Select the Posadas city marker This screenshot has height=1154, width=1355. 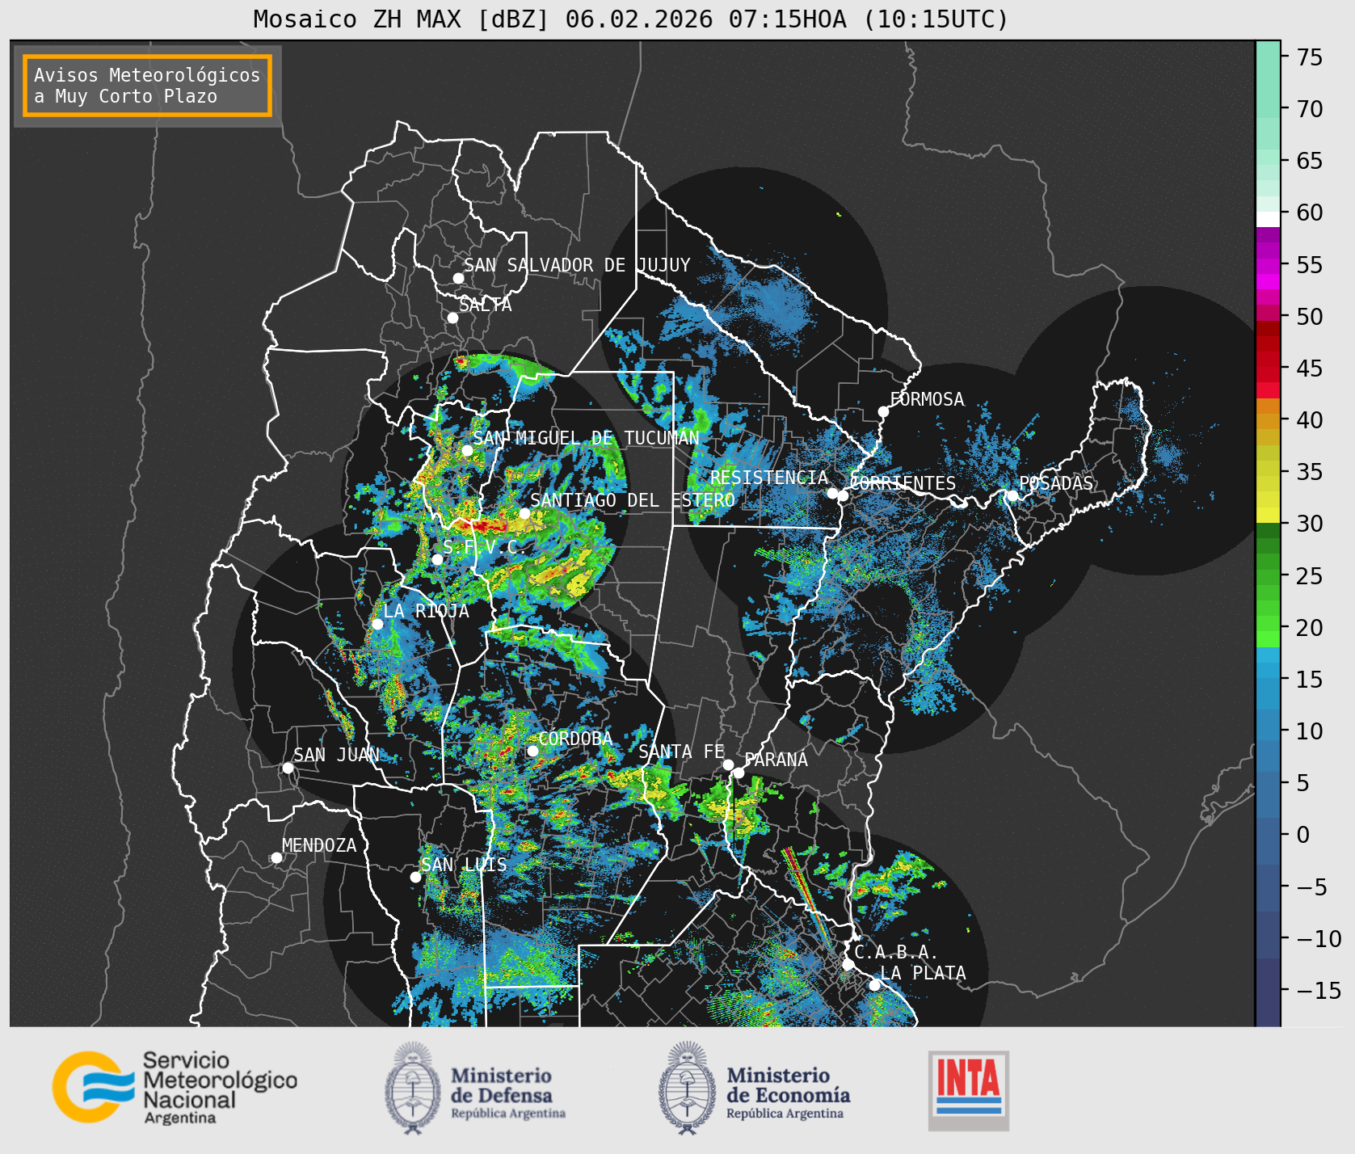tap(1012, 495)
